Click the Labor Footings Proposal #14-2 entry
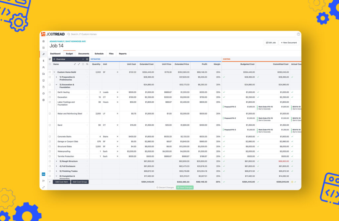Image resolution: width=339 pixels, height=221 pixels. 240,107
